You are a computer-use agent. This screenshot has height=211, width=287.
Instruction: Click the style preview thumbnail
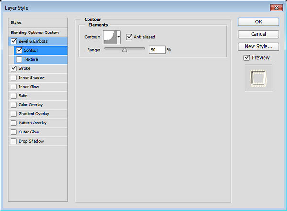tap(258, 78)
